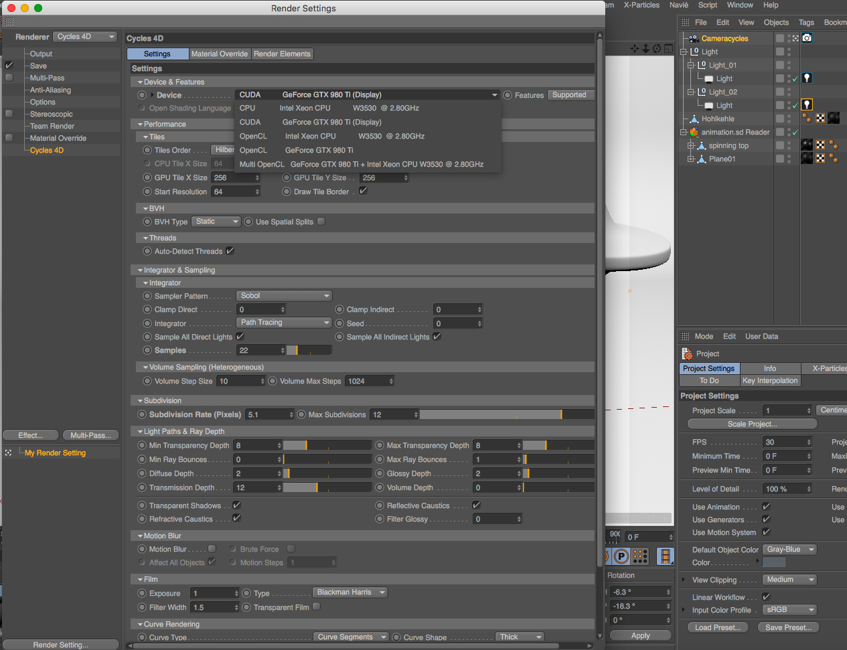Open the Integrator Path Tracing dropdown
The image size is (847, 650).
pos(285,323)
